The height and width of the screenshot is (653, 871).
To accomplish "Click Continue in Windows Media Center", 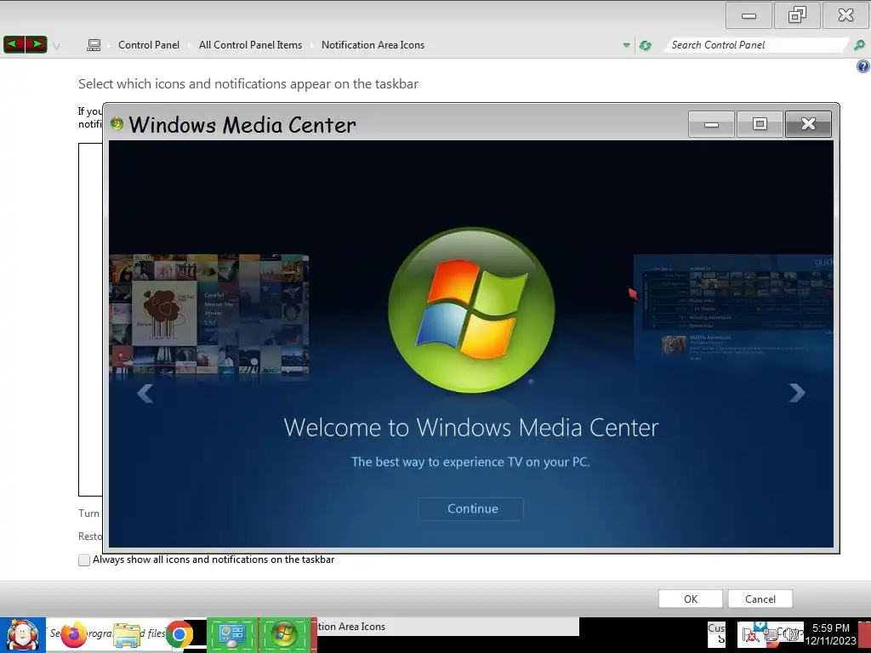I will click(471, 508).
